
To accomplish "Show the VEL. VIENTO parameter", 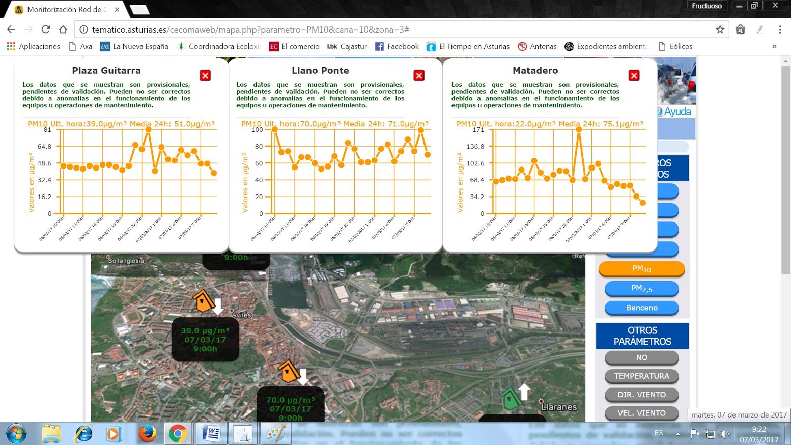I will click(x=641, y=413).
